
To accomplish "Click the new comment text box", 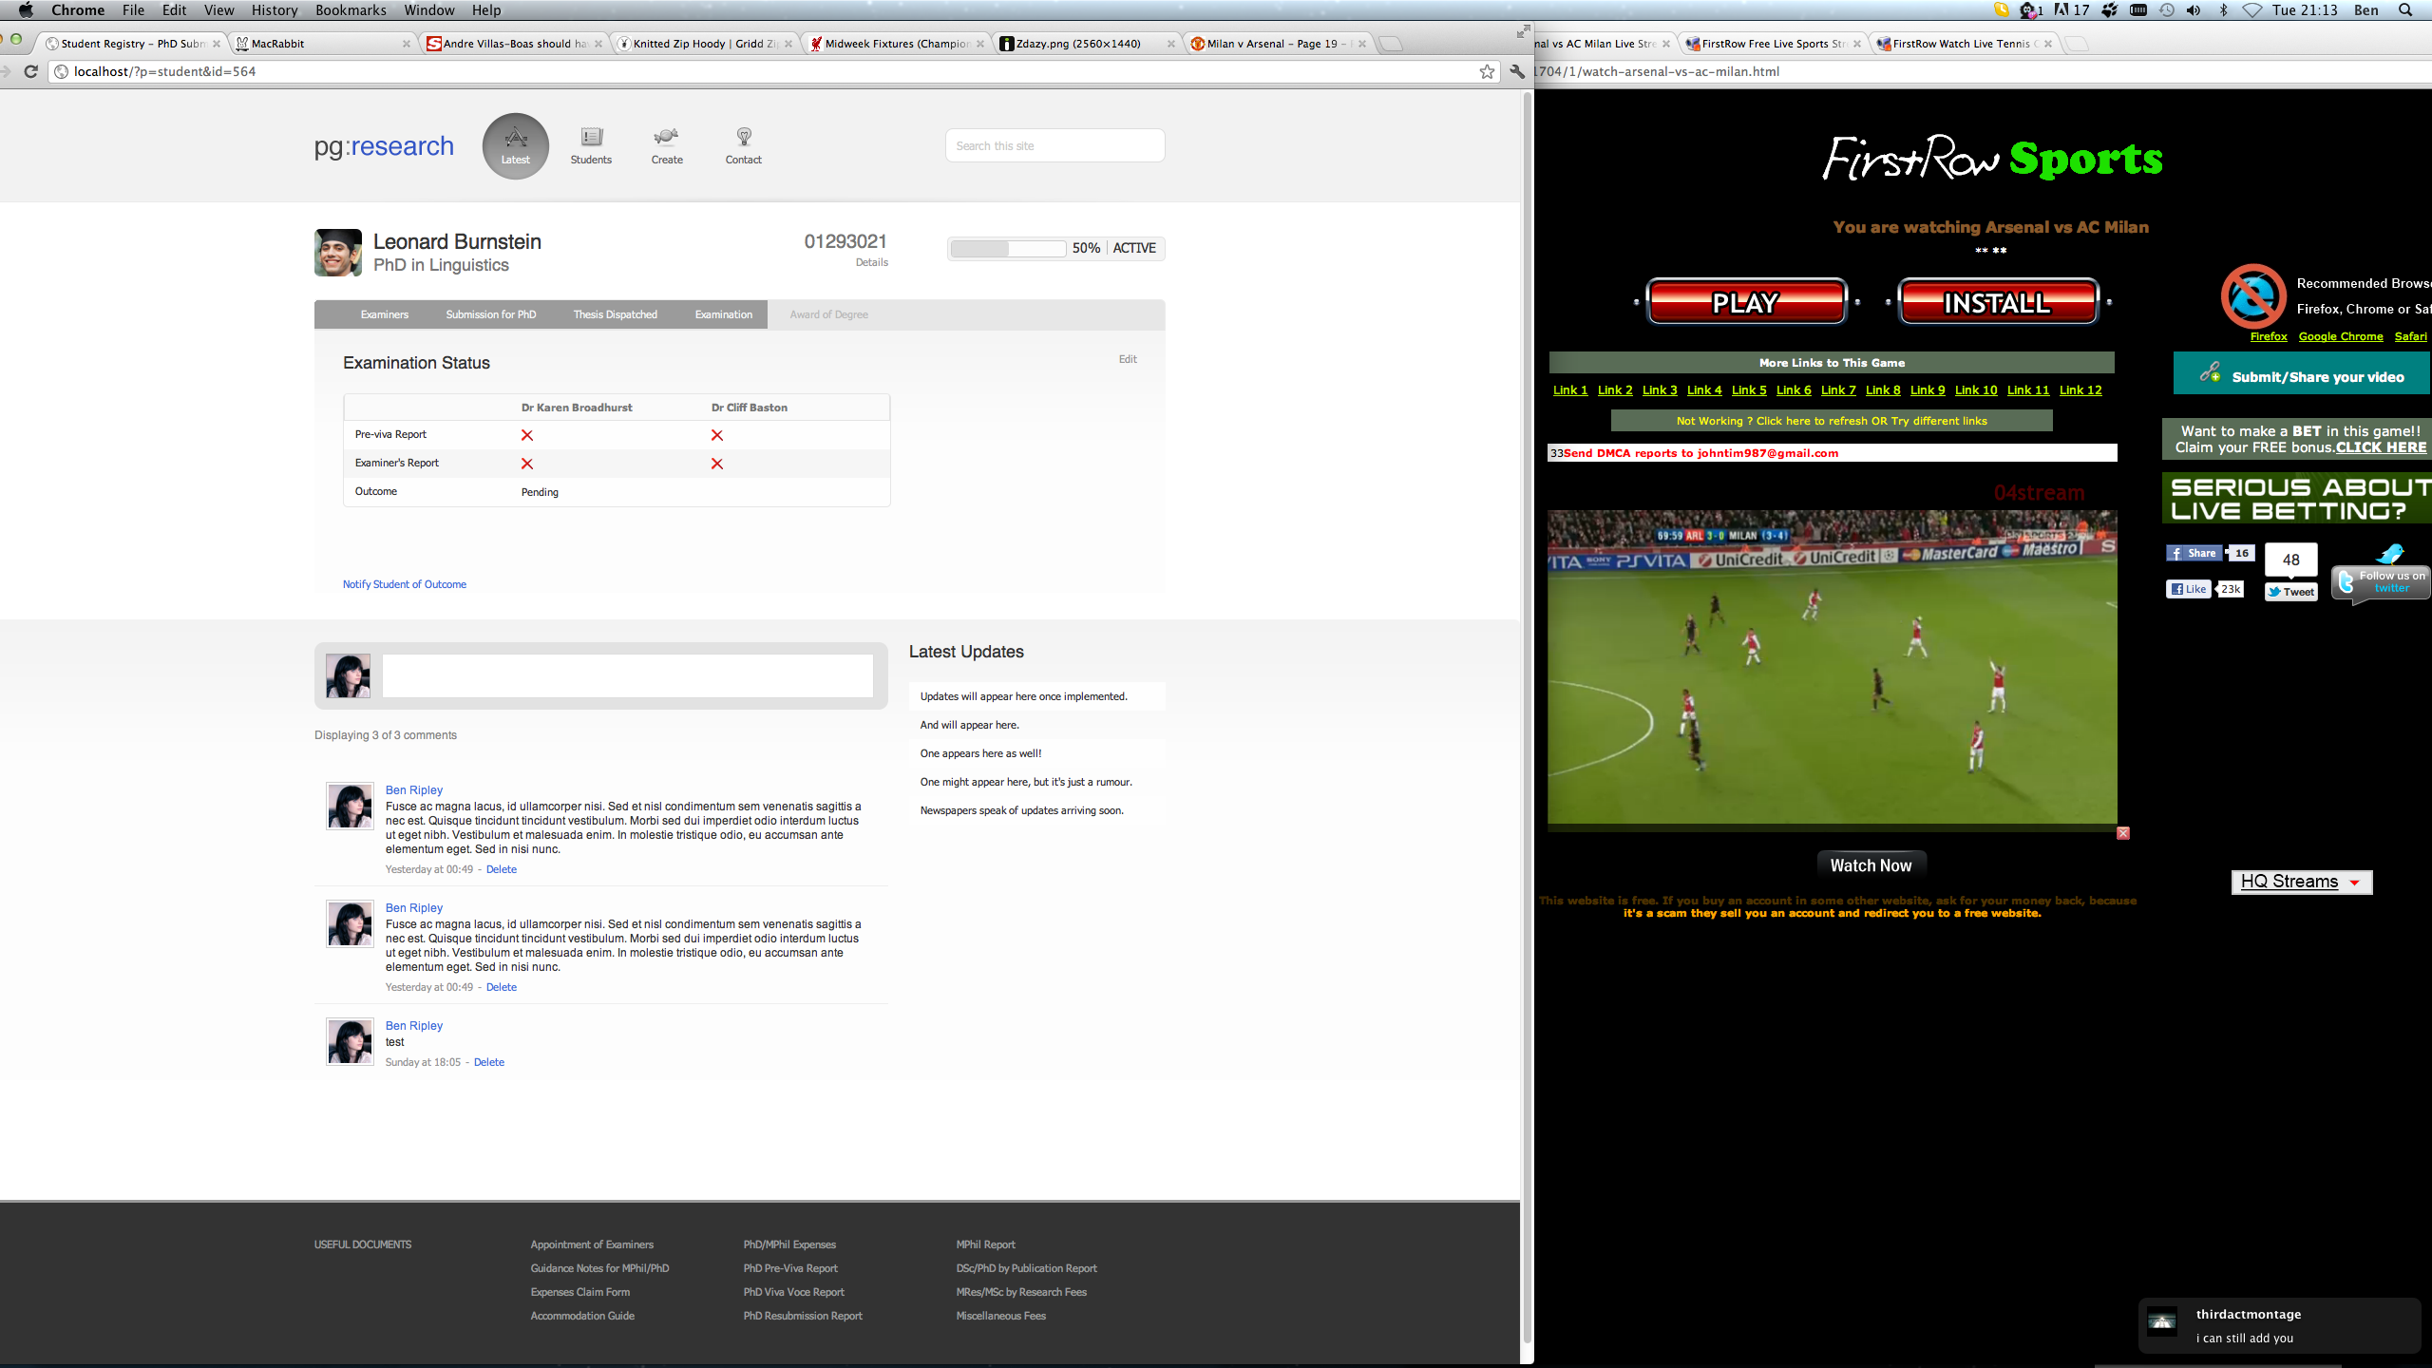I will pos(627,675).
